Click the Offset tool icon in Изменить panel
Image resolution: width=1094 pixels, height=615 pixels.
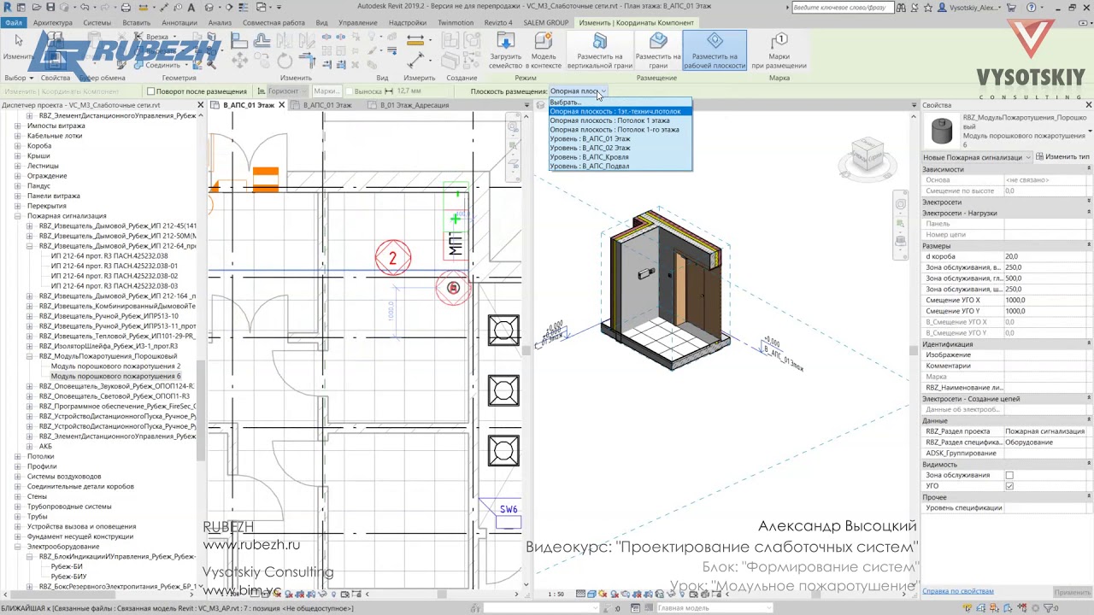tap(263, 40)
